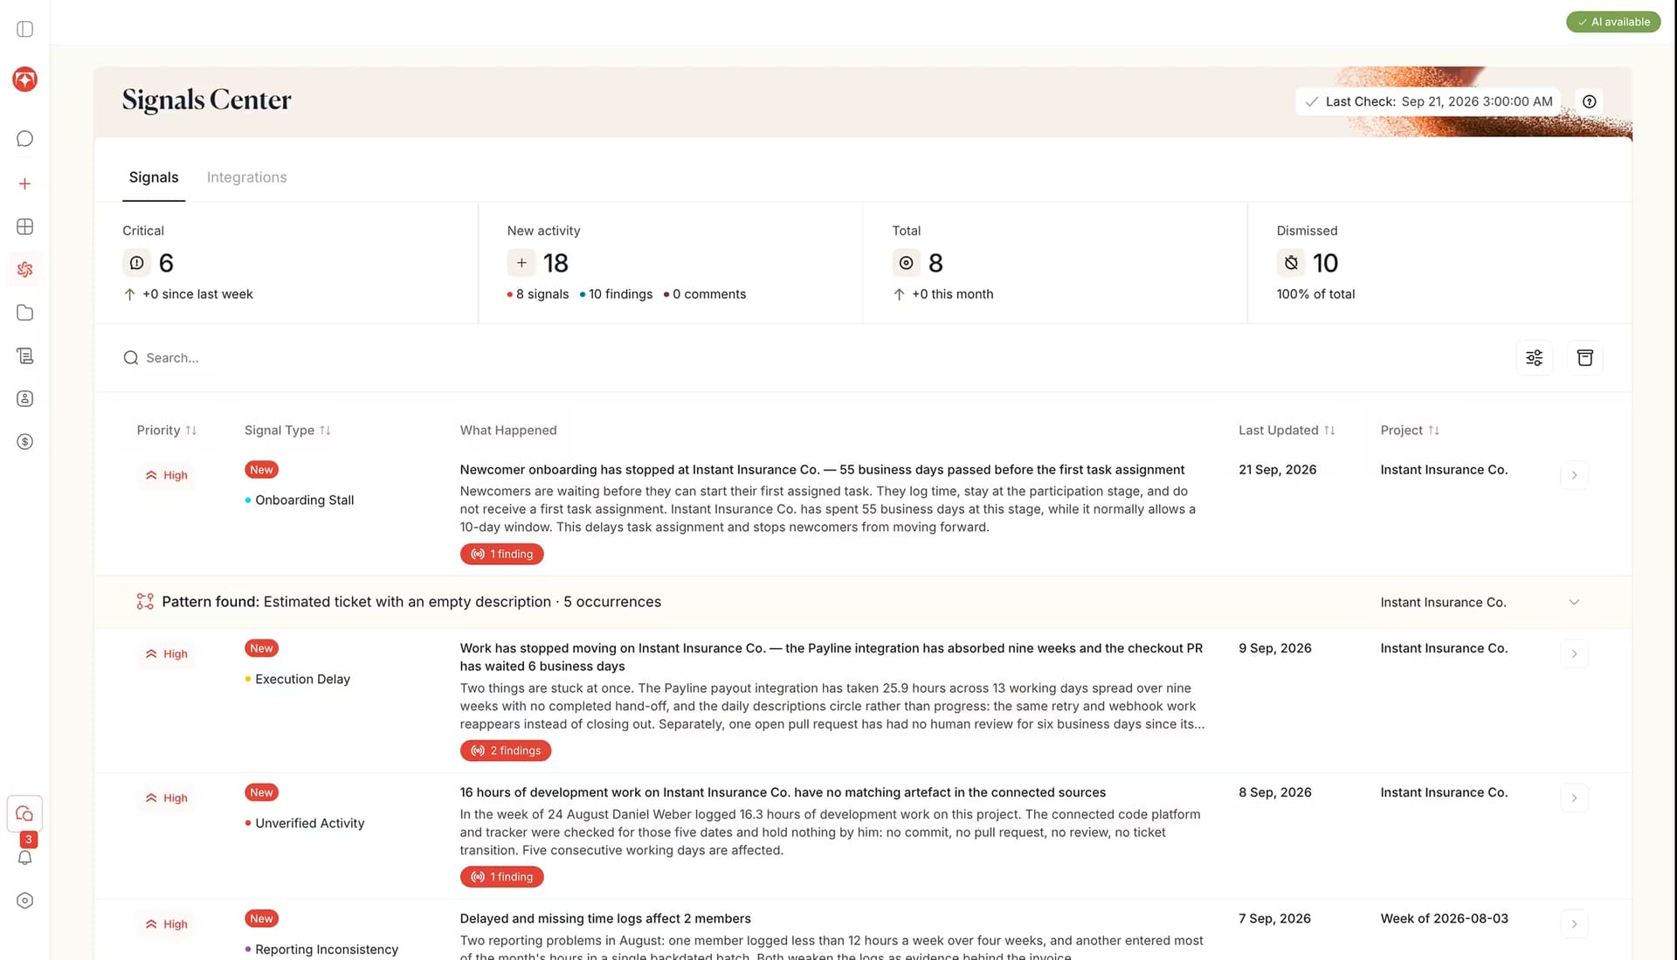
Task: Click the 1 finding badge under Onboarding
Action: [502, 554]
